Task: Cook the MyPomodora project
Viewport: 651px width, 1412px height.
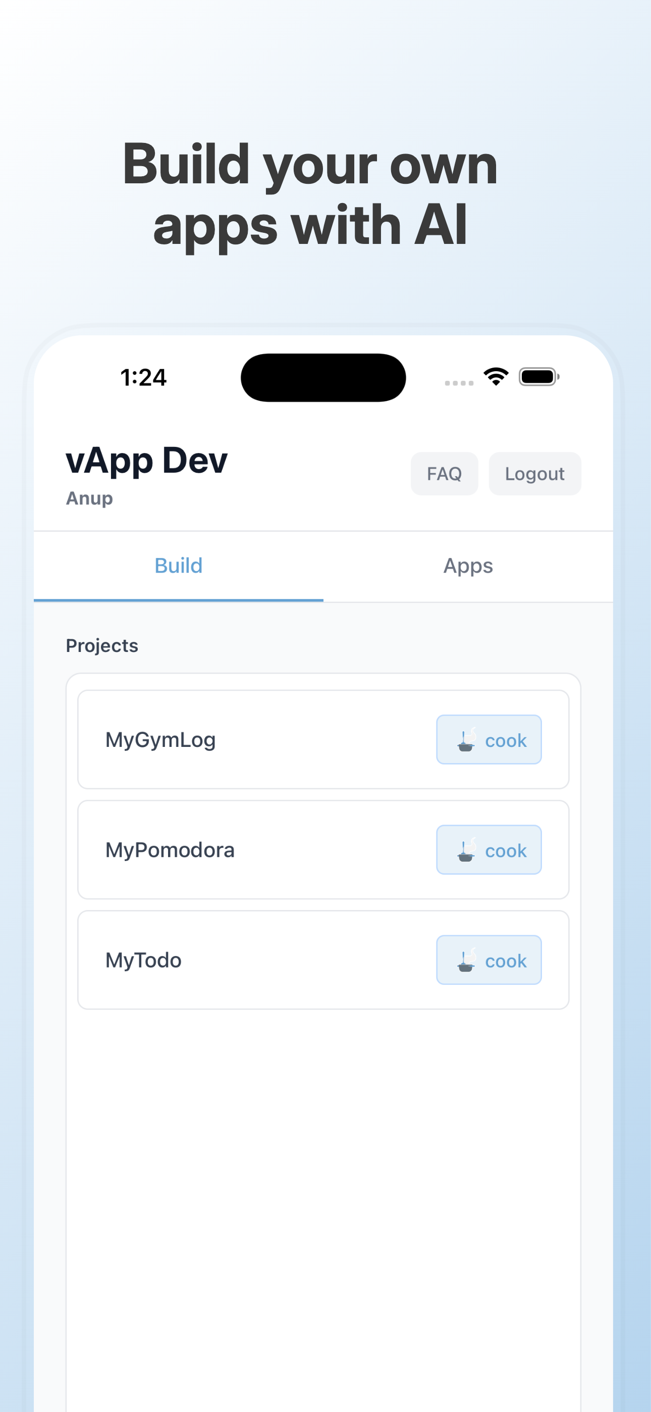Action: point(489,849)
